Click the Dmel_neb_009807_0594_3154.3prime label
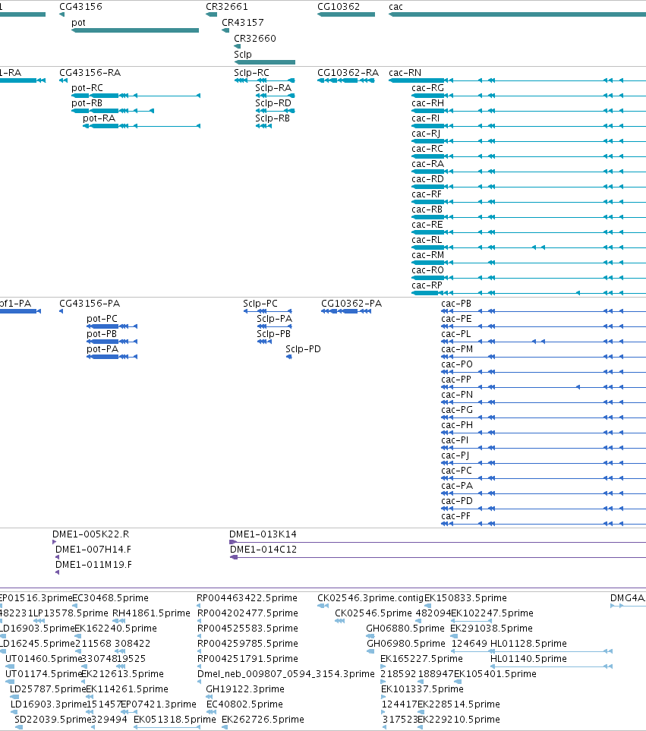This screenshot has width=646, height=731. (x=286, y=674)
